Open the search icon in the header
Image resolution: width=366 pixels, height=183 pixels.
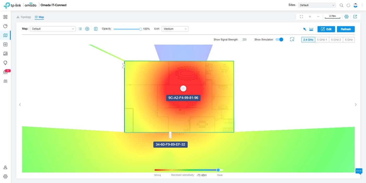(341, 5)
